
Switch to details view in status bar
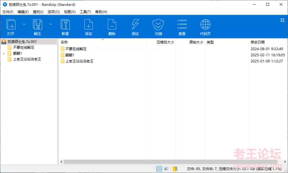tap(159, 169)
